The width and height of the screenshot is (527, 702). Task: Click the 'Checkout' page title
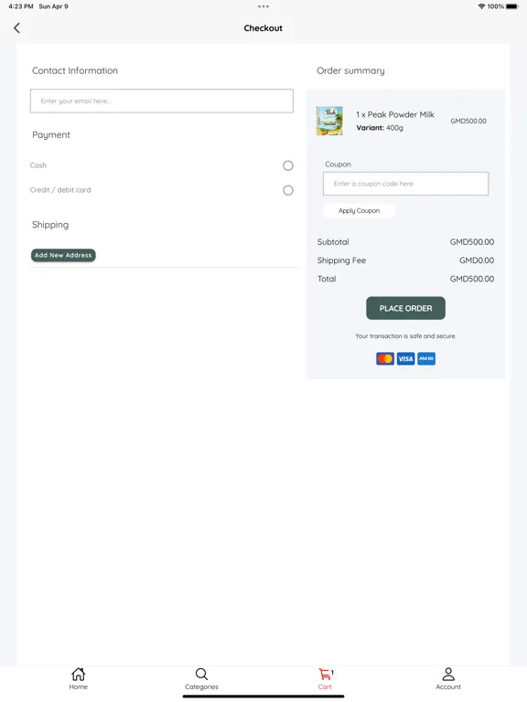pyautogui.click(x=263, y=28)
